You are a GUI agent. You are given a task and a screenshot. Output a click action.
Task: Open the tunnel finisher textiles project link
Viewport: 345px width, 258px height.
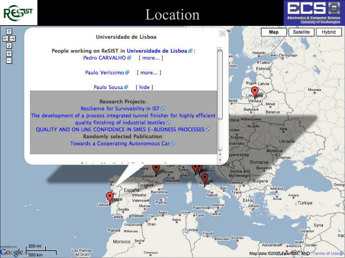pos(123,119)
